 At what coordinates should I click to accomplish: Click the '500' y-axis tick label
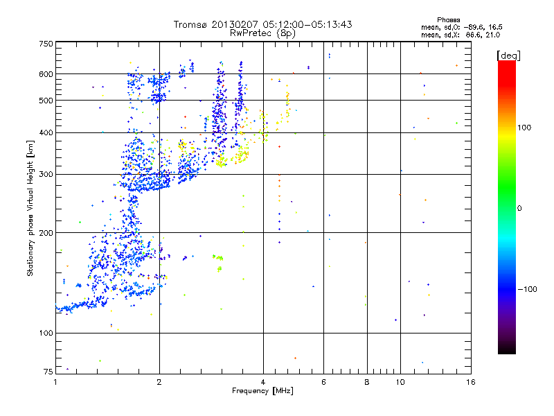coord(46,101)
